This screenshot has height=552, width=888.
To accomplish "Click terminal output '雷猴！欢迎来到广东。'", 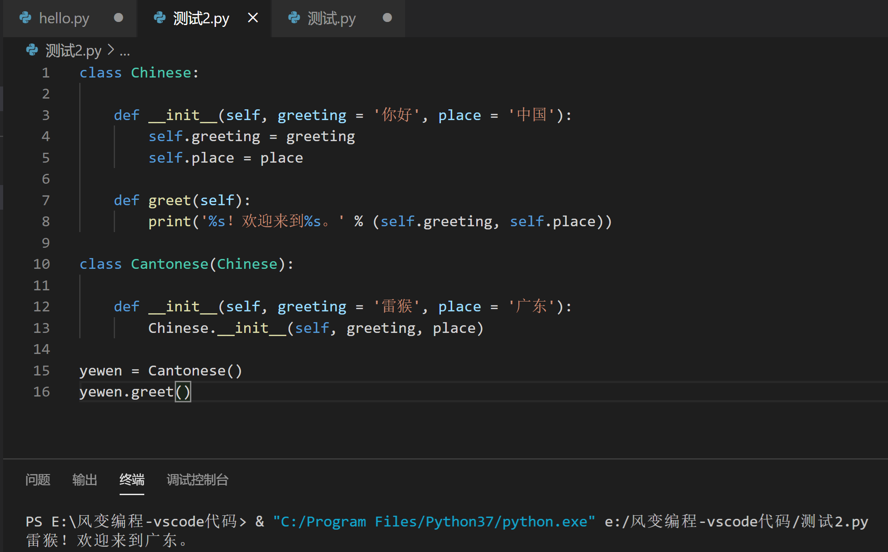I will tap(107, 541).
